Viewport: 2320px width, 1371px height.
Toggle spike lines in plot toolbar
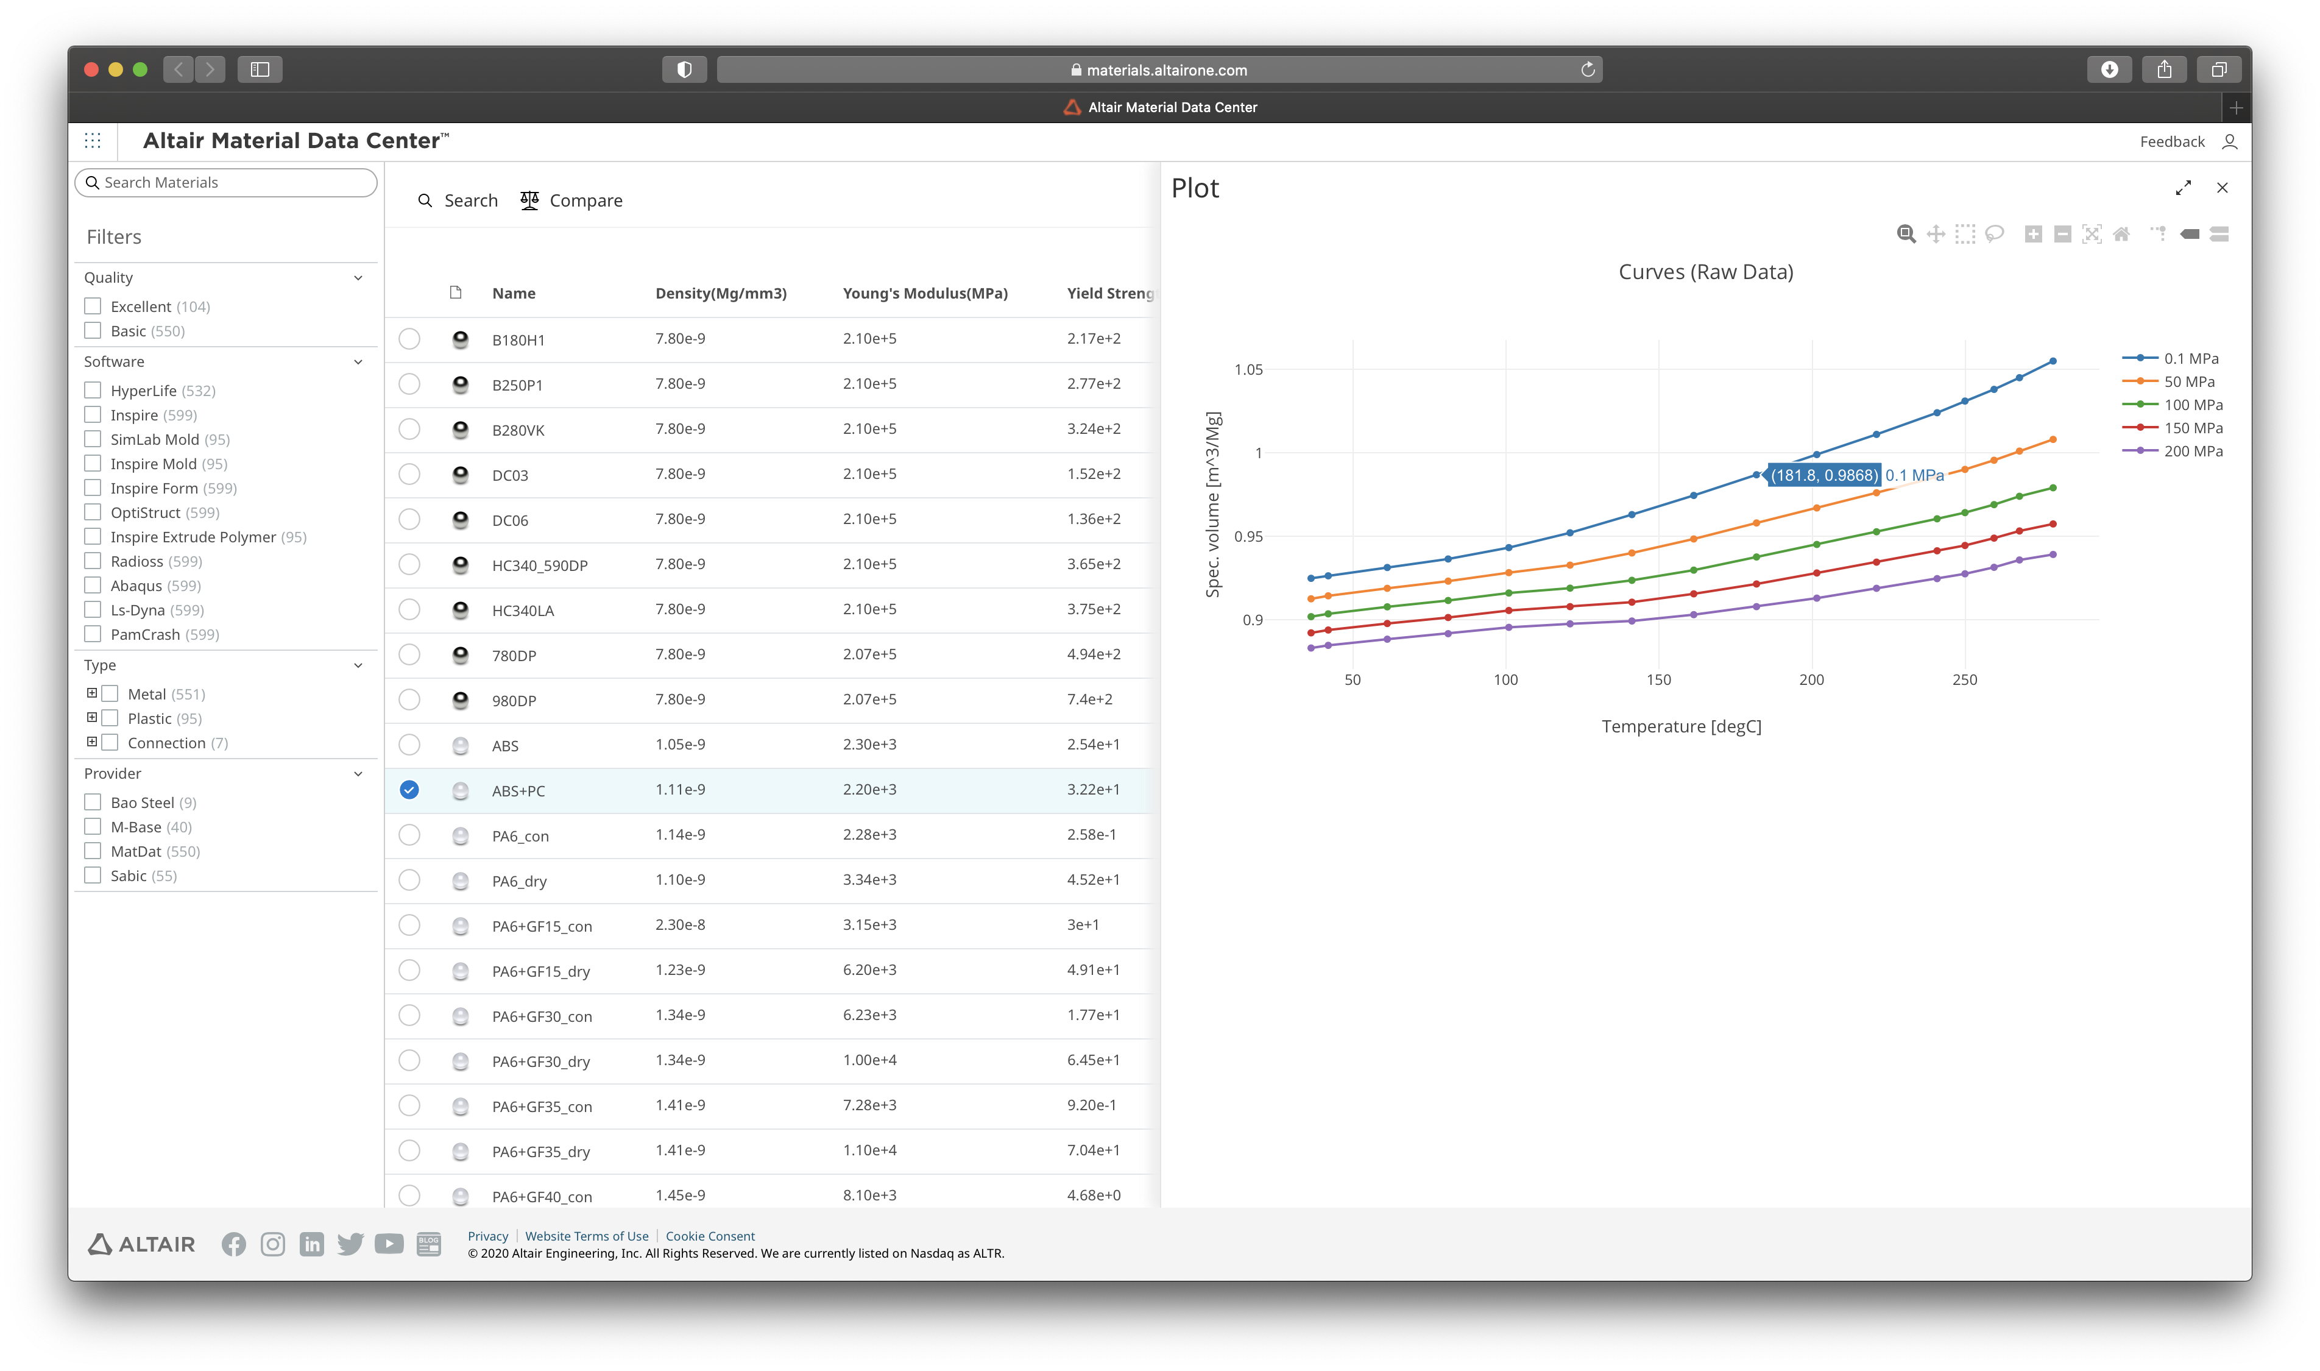2159,234
